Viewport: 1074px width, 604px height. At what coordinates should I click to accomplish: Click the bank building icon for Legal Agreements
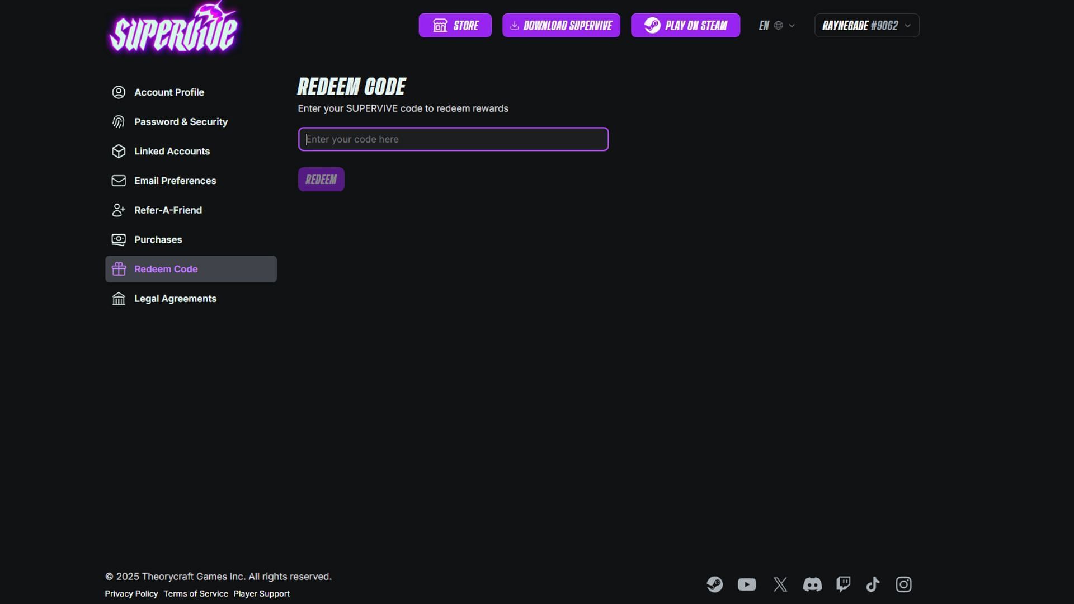[x=119, y=299]
